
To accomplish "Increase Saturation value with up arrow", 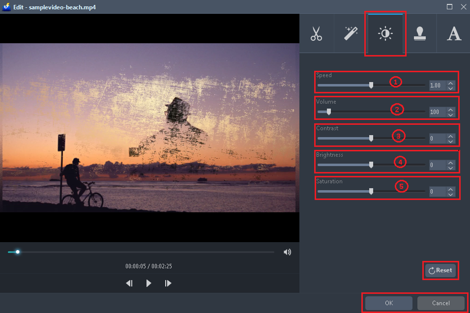I will 450,189.
